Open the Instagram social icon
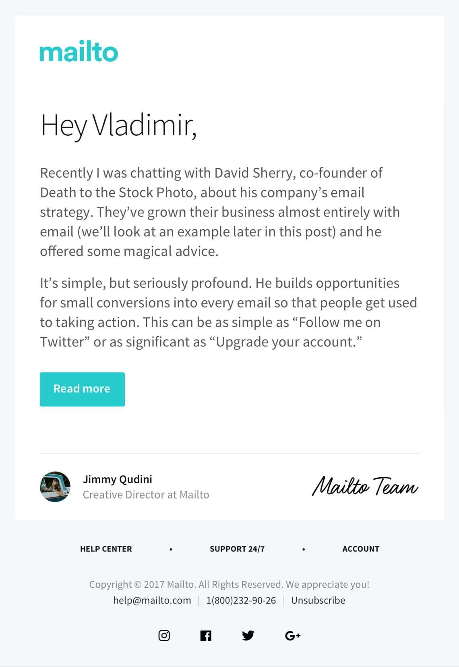459x667 pixels. point(164,636)
